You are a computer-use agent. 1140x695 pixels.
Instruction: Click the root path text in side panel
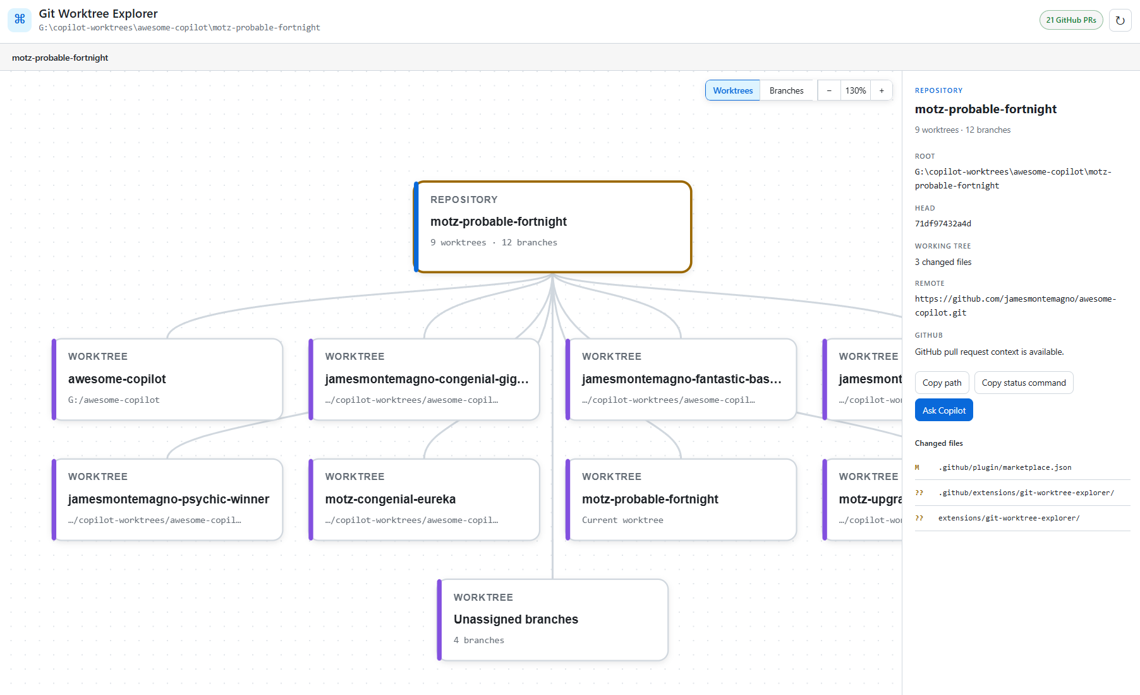tap(1013, 178)
